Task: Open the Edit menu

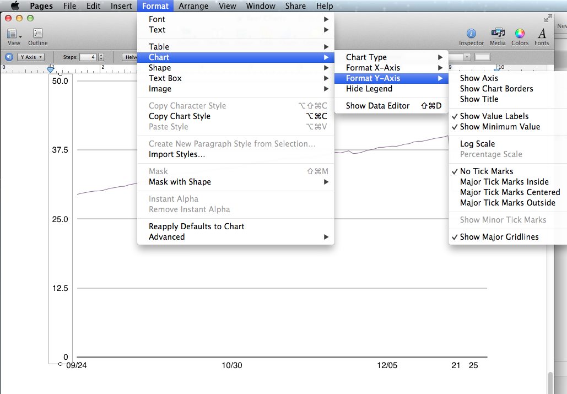Action: pyautogui.click(x=93, y=6)
